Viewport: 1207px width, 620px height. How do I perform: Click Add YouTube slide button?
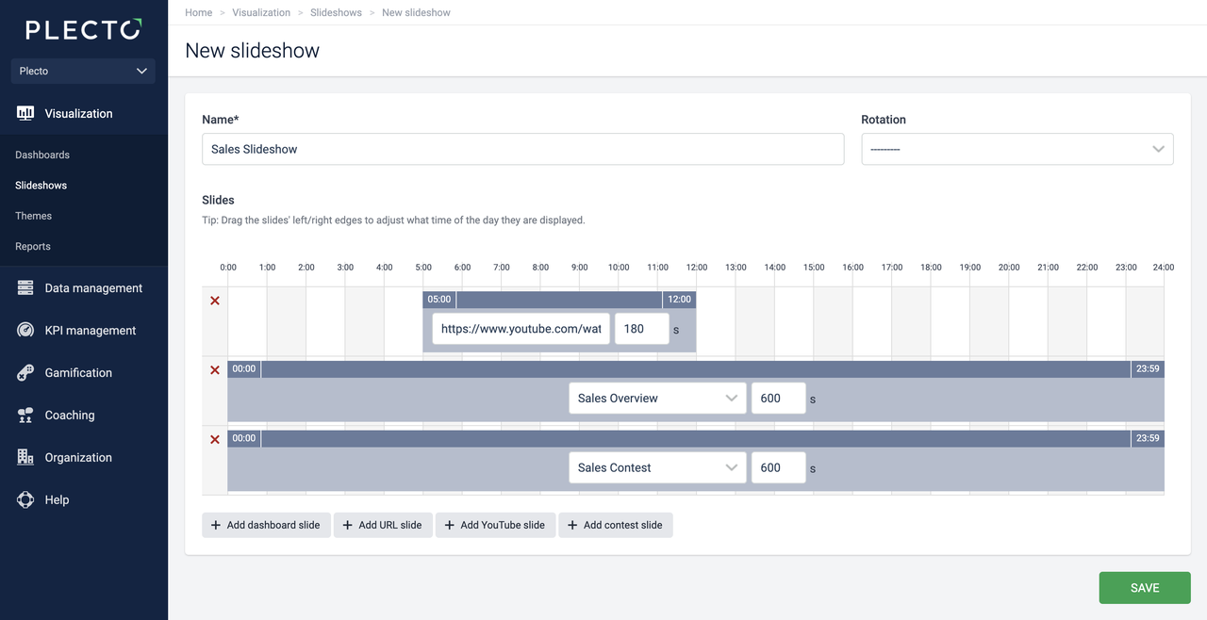click(495, 525)
